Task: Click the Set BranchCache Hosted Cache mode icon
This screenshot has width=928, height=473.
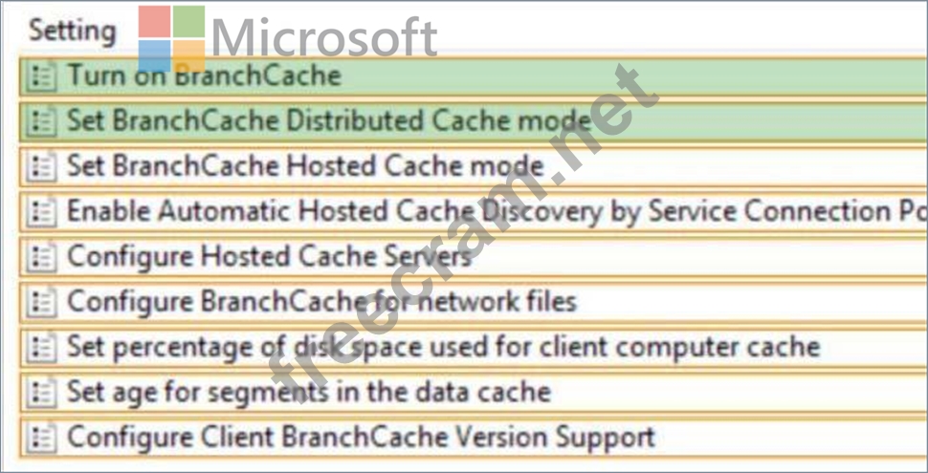Action: pos(42,166)
